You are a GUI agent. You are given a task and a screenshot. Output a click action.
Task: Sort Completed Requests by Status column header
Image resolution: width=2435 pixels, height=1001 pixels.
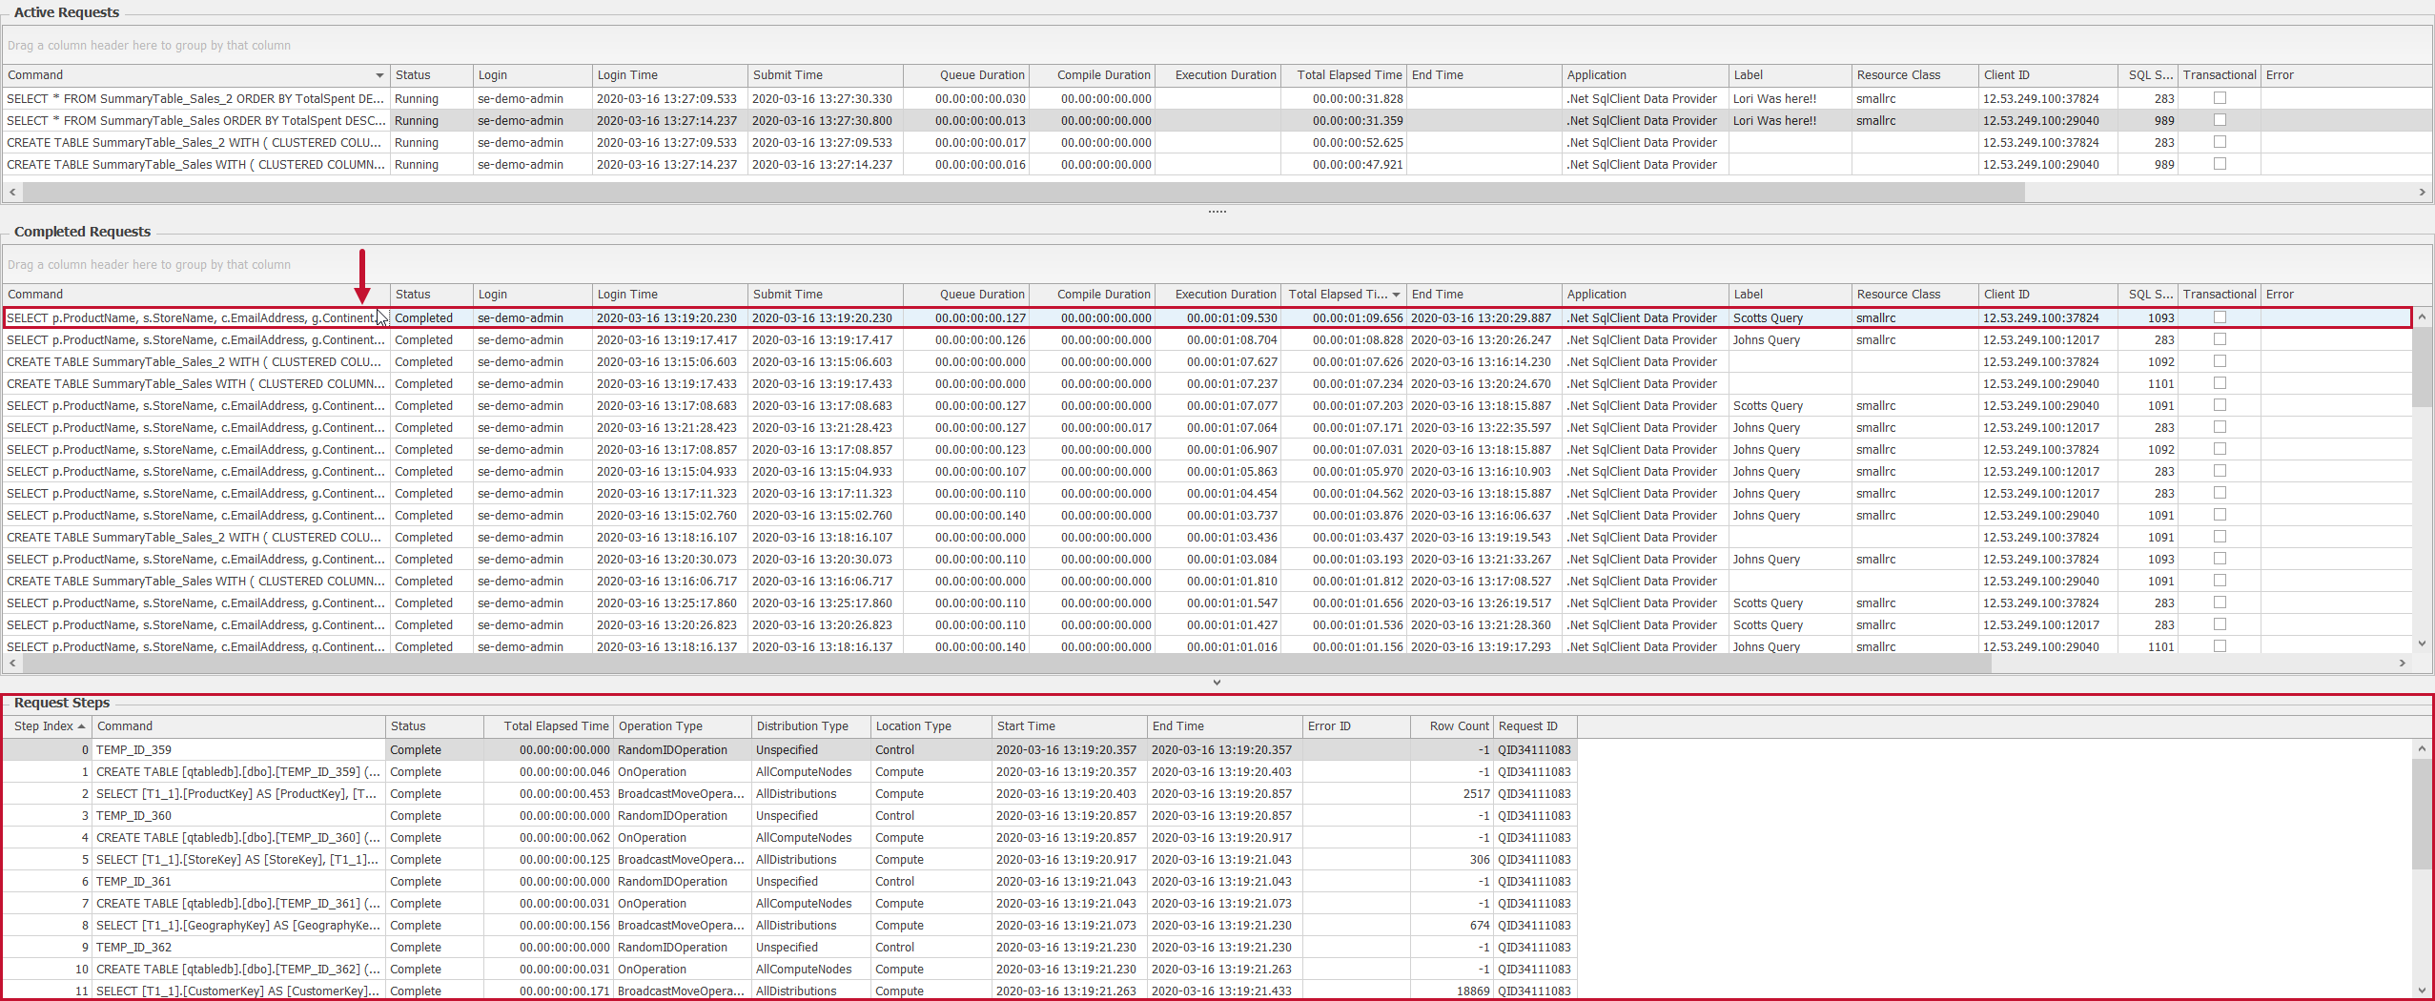point(412,295)
